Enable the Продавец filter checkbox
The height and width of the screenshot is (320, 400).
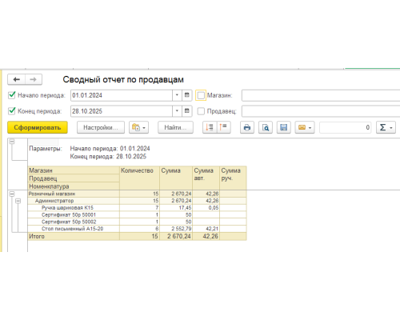click(x=201, y=111)
